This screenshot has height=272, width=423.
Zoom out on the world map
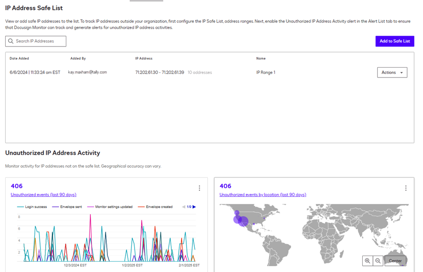click(378, 261)
